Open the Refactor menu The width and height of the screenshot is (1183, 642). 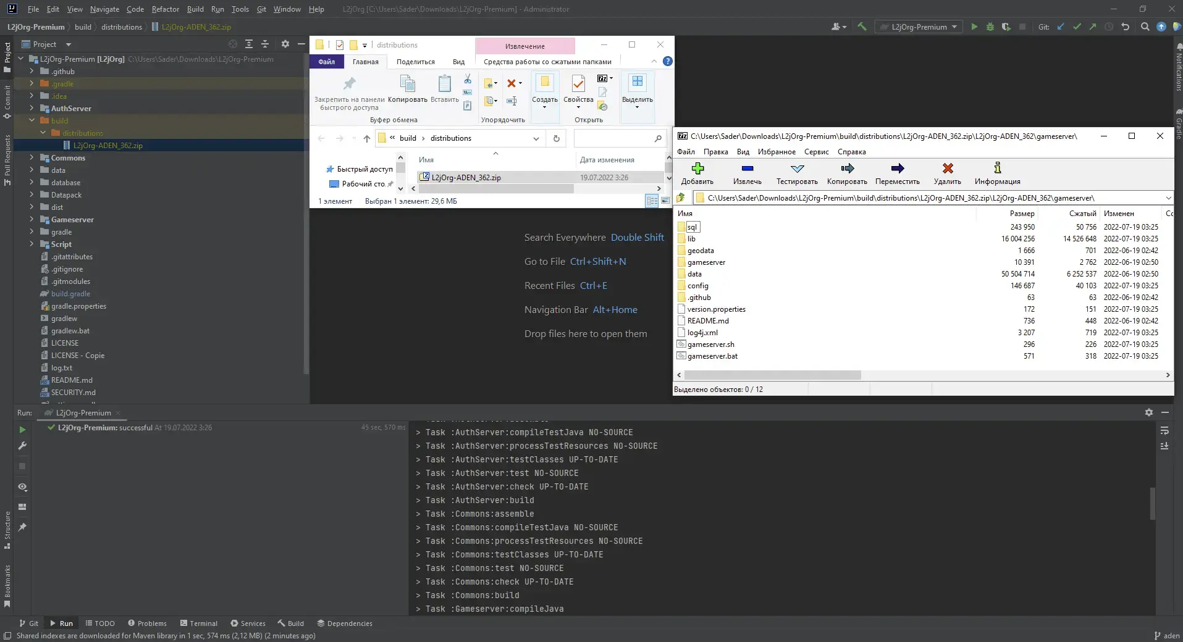(x=165, y=9)
